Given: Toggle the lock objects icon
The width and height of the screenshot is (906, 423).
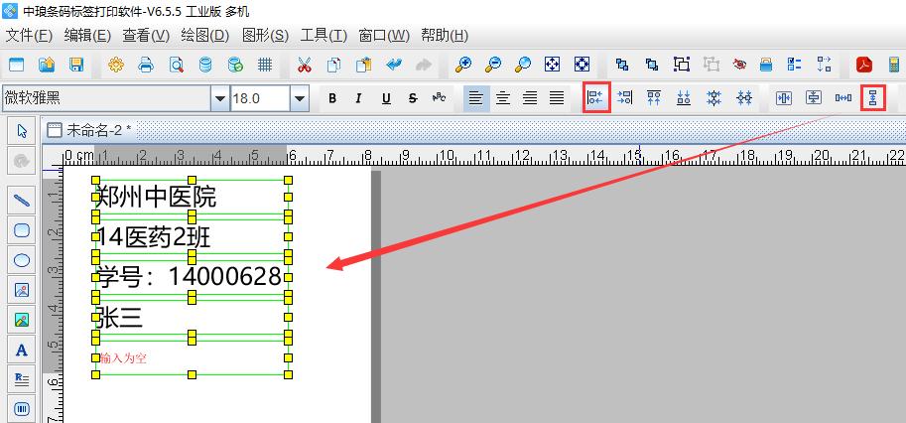Looking at the screenshot, I should [766, 65].
